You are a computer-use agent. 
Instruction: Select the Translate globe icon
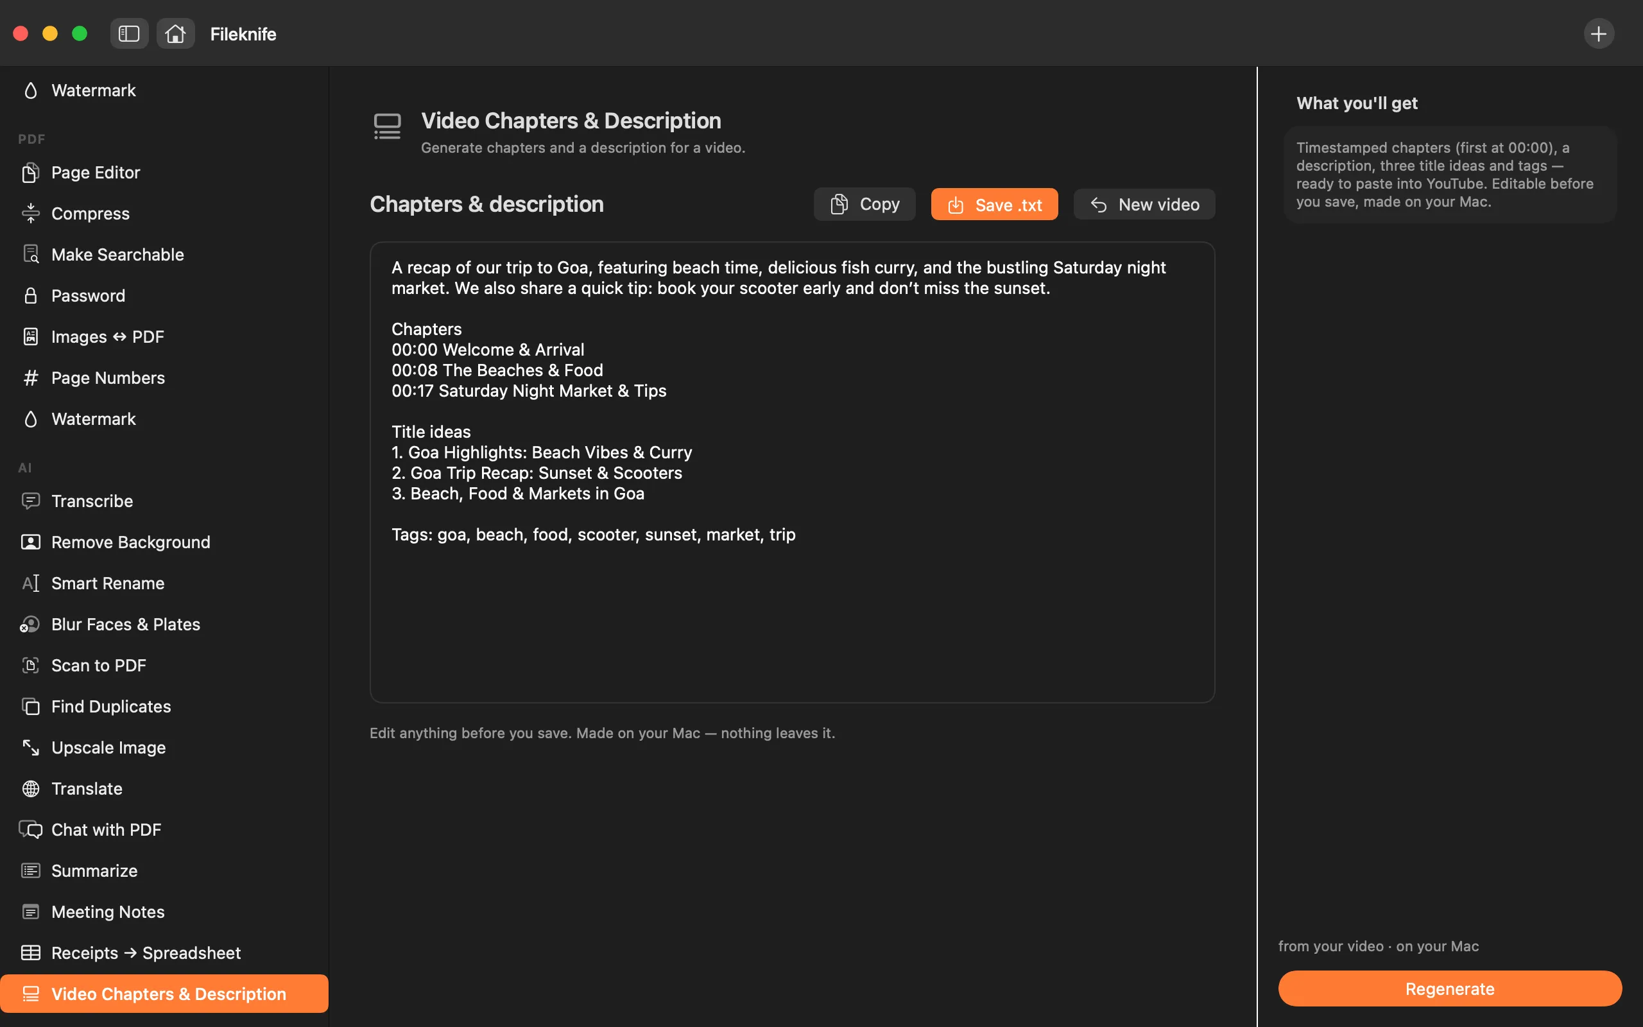(31, 789)
